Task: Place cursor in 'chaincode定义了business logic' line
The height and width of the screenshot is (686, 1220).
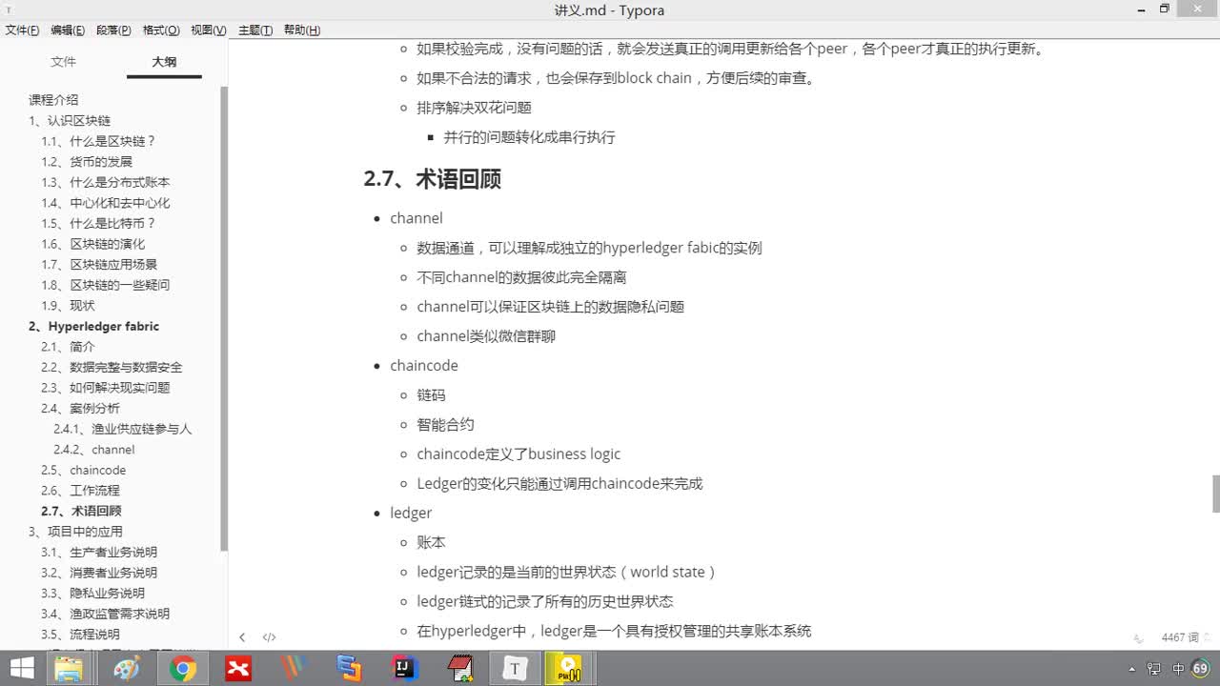Action: coord(518,454)
